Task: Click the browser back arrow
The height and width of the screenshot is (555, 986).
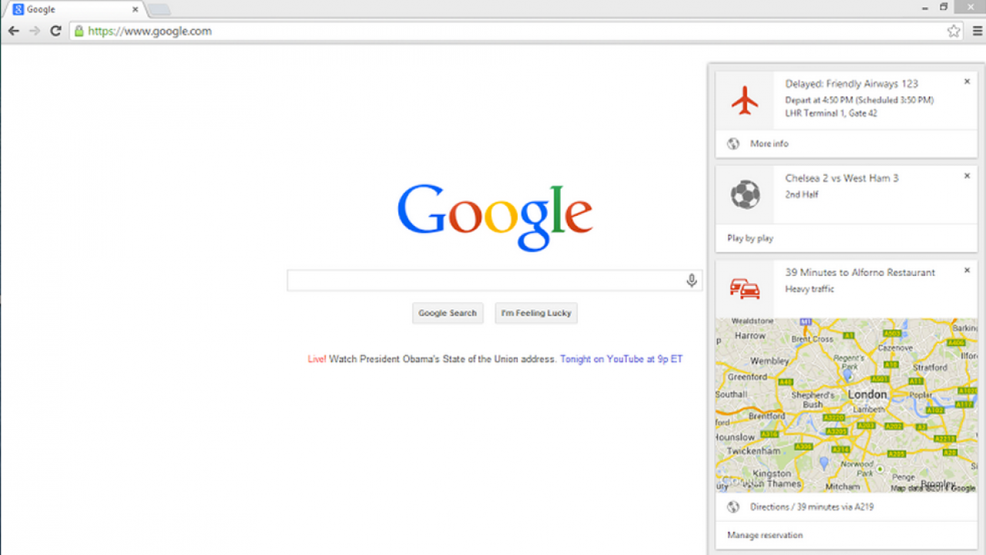Action: (13, 31)
